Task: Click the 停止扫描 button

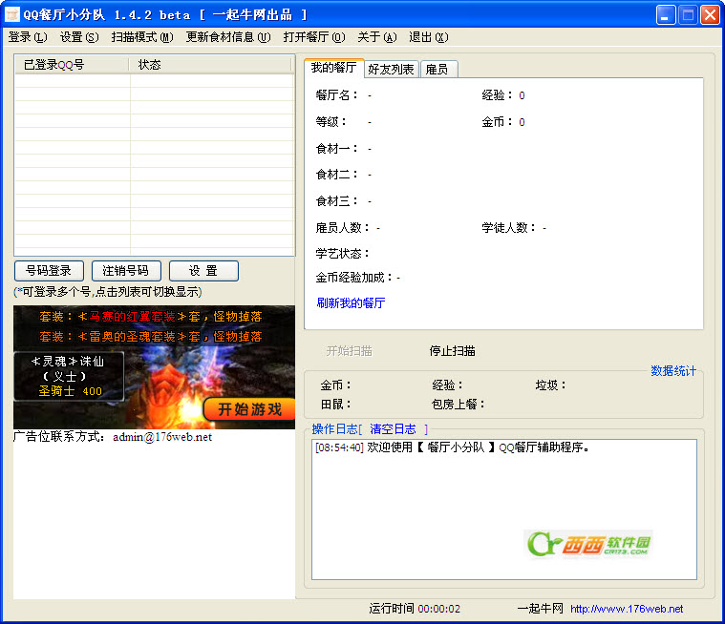Action: 452,351
